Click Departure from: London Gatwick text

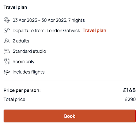pos(46,31)
